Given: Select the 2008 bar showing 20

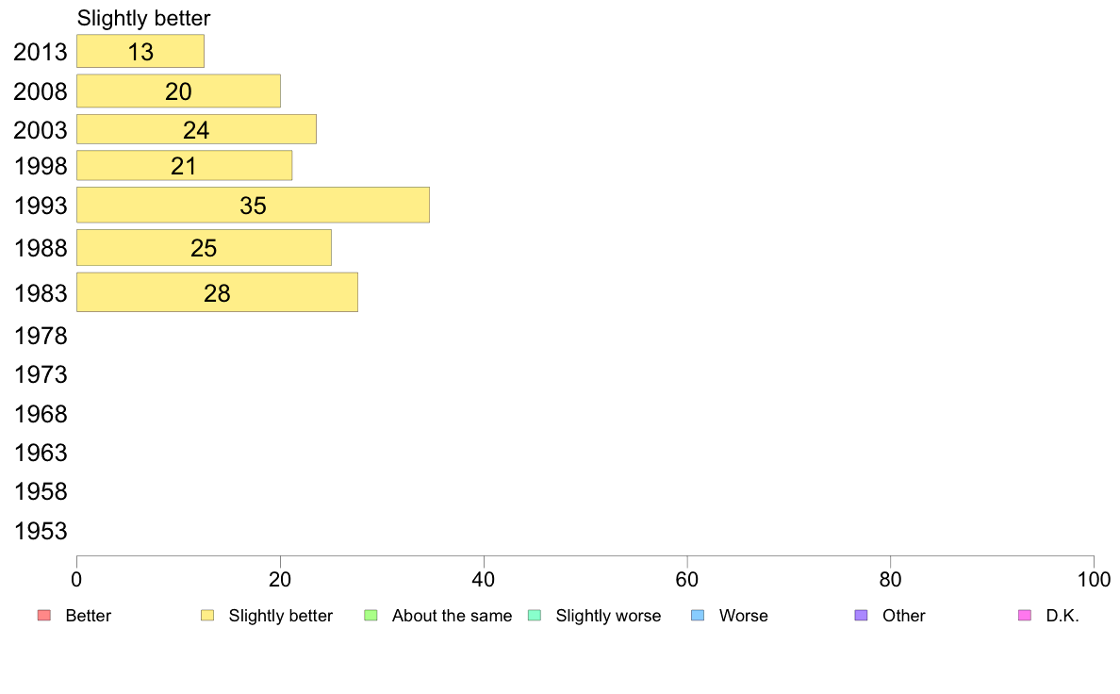Looking at the screenshot, I should coord(178,91).
